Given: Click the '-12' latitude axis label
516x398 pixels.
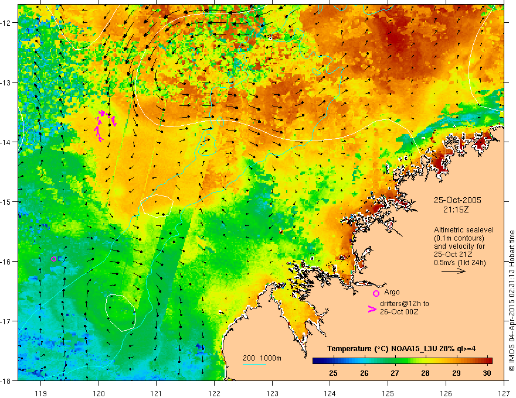Looking at the screenshot, I should (6, 23).
